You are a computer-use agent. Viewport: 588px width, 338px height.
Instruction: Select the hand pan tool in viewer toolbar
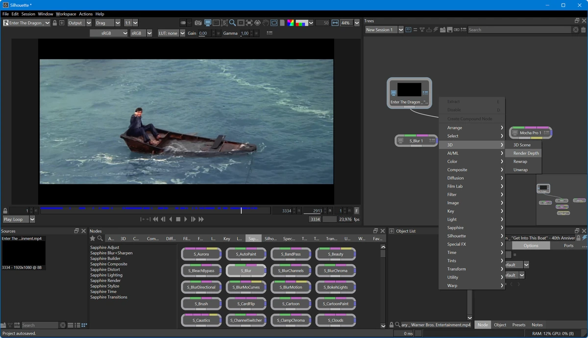tap(266, 23)
